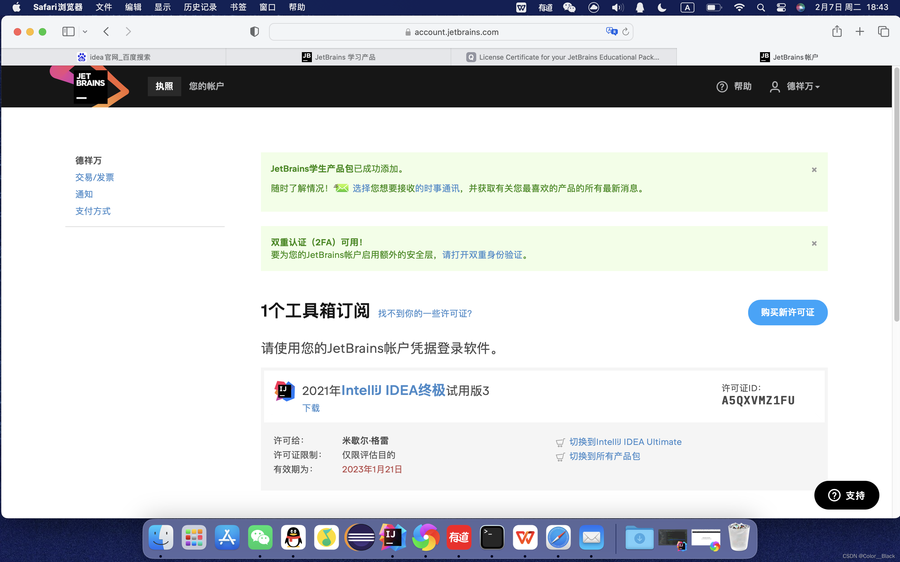The image size is (900, 562).
Task: Click 切换到IntelliJ IDEA Ultimate link
Action: pyautogui.click(x=626, y=441)
